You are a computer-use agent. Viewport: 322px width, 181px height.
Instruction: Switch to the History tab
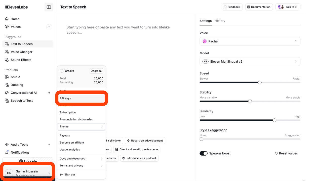tap(220, 21)
